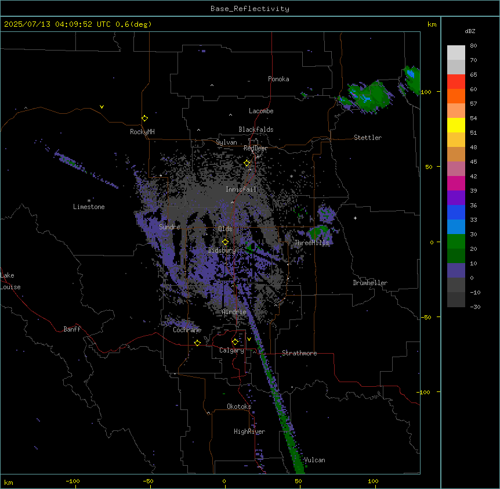This screenshot has width=500, height=489.
Task: Click the yellow marker above RockyMH
Action: tap(144, 118)
